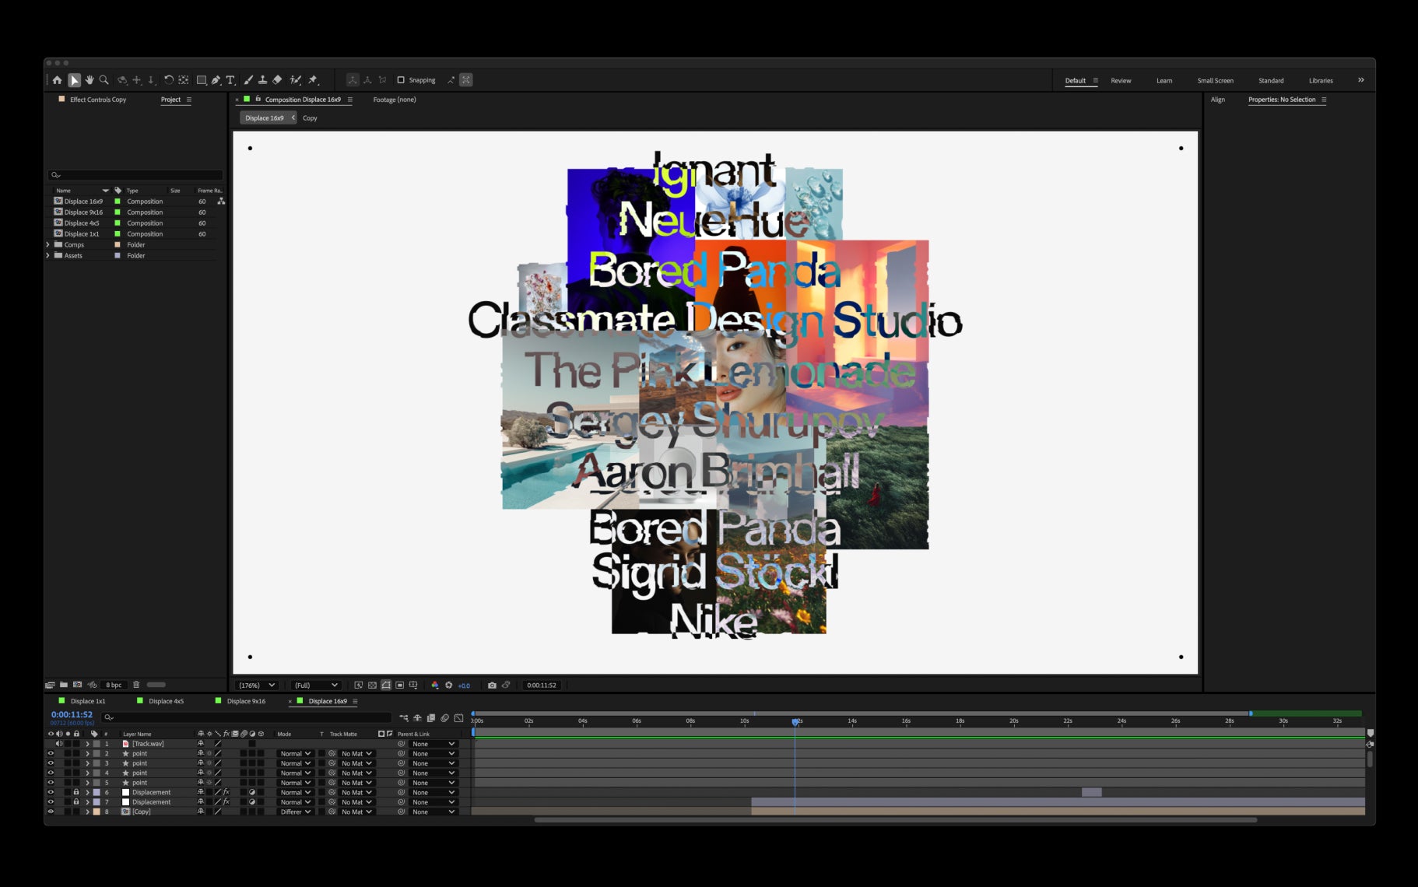Viewport: 1418px width, 887px height.
Task: Take a snapshot with the camera icon
Action: coord(492,685)
